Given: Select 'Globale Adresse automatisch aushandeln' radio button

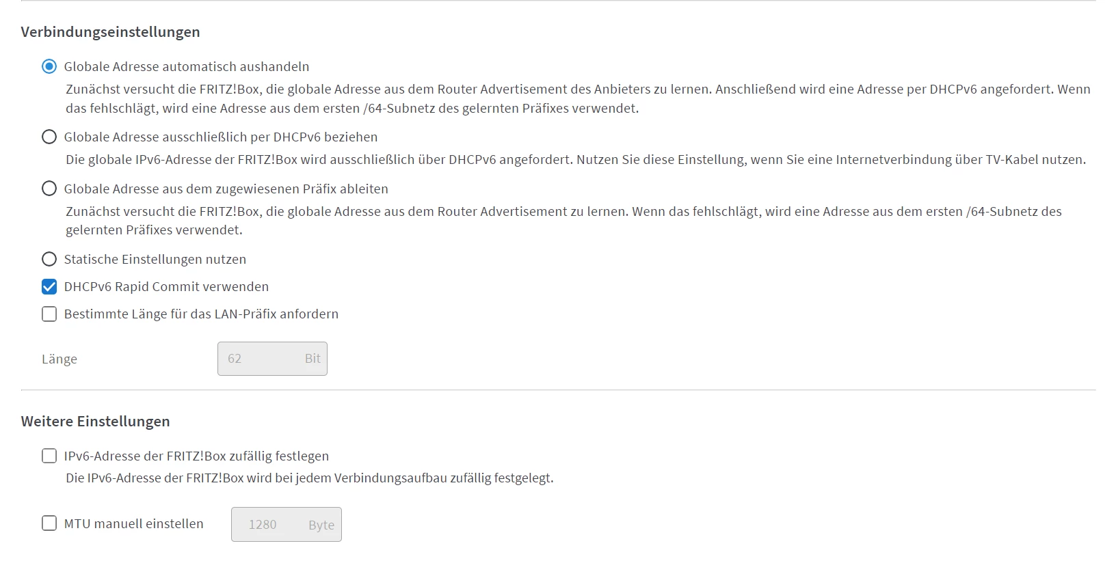Looking at the screenshot, I should [49, 66].
